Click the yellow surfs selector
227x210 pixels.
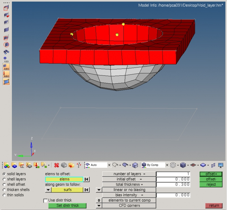click(x=67, y=190)
